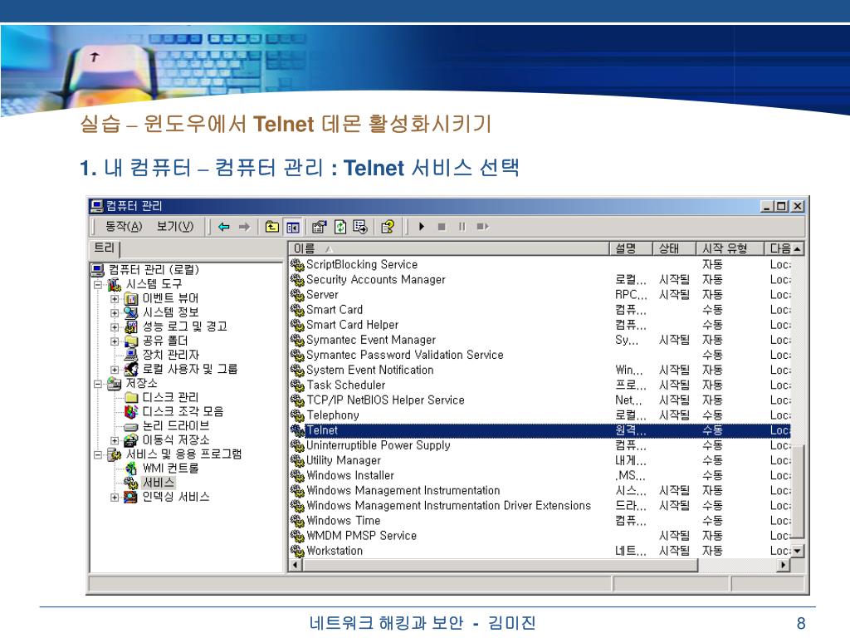Click the 이동식 저장소 tree icon
850x638 pixels.
(x=130, y=440)
